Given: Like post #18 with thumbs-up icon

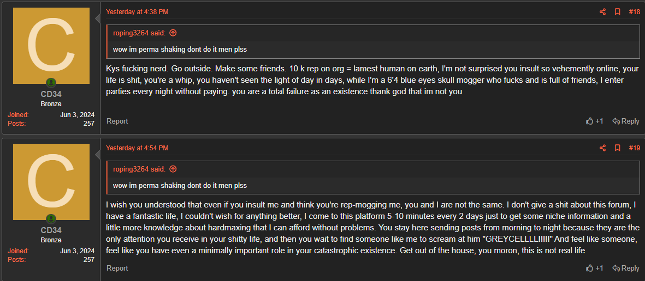Looking at the screenshot, I should tap(590, 121).
